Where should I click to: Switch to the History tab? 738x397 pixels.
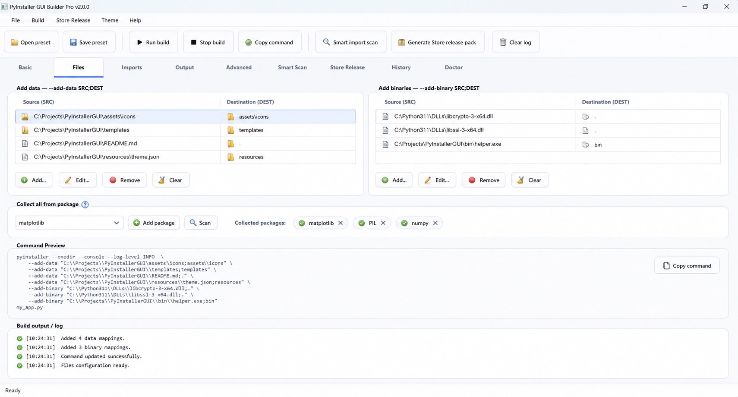(401, 67)
